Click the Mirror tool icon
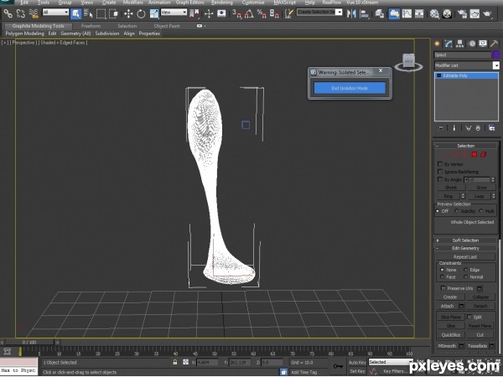Viewport: 503px width, 377px height. point(351,13)
